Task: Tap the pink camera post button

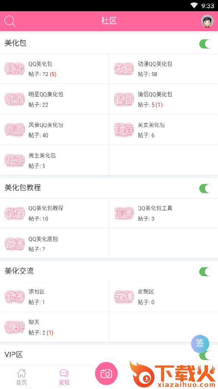Action: [x=106, y=373]
